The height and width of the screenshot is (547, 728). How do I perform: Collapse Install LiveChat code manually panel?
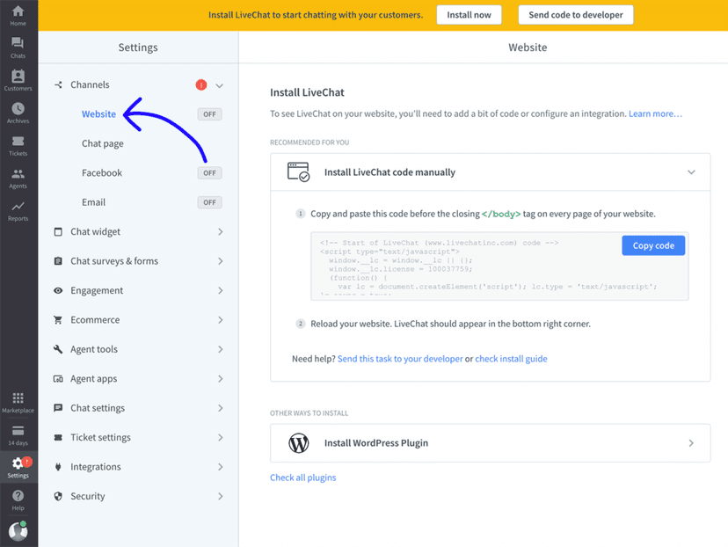pos(691,172)
